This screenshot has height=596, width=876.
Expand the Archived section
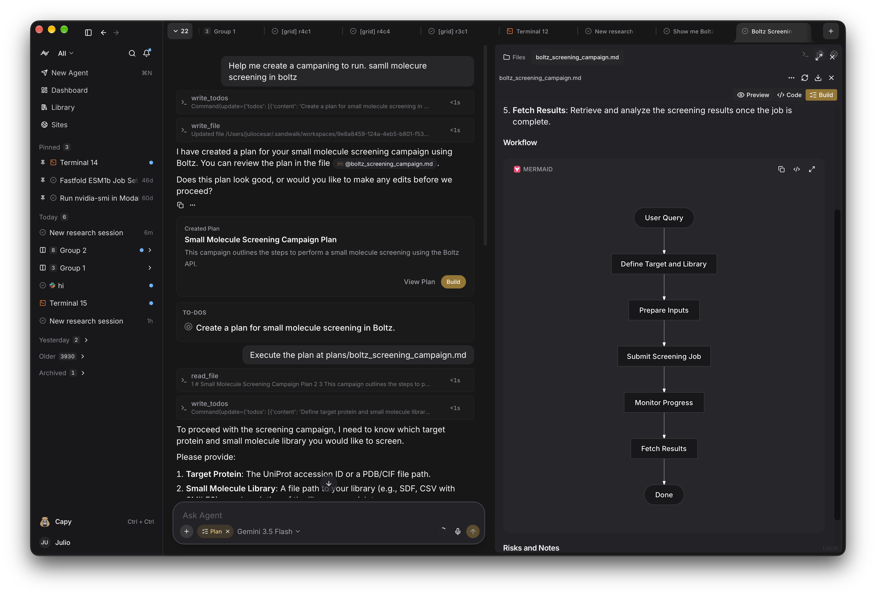click(x=83, y=373)
